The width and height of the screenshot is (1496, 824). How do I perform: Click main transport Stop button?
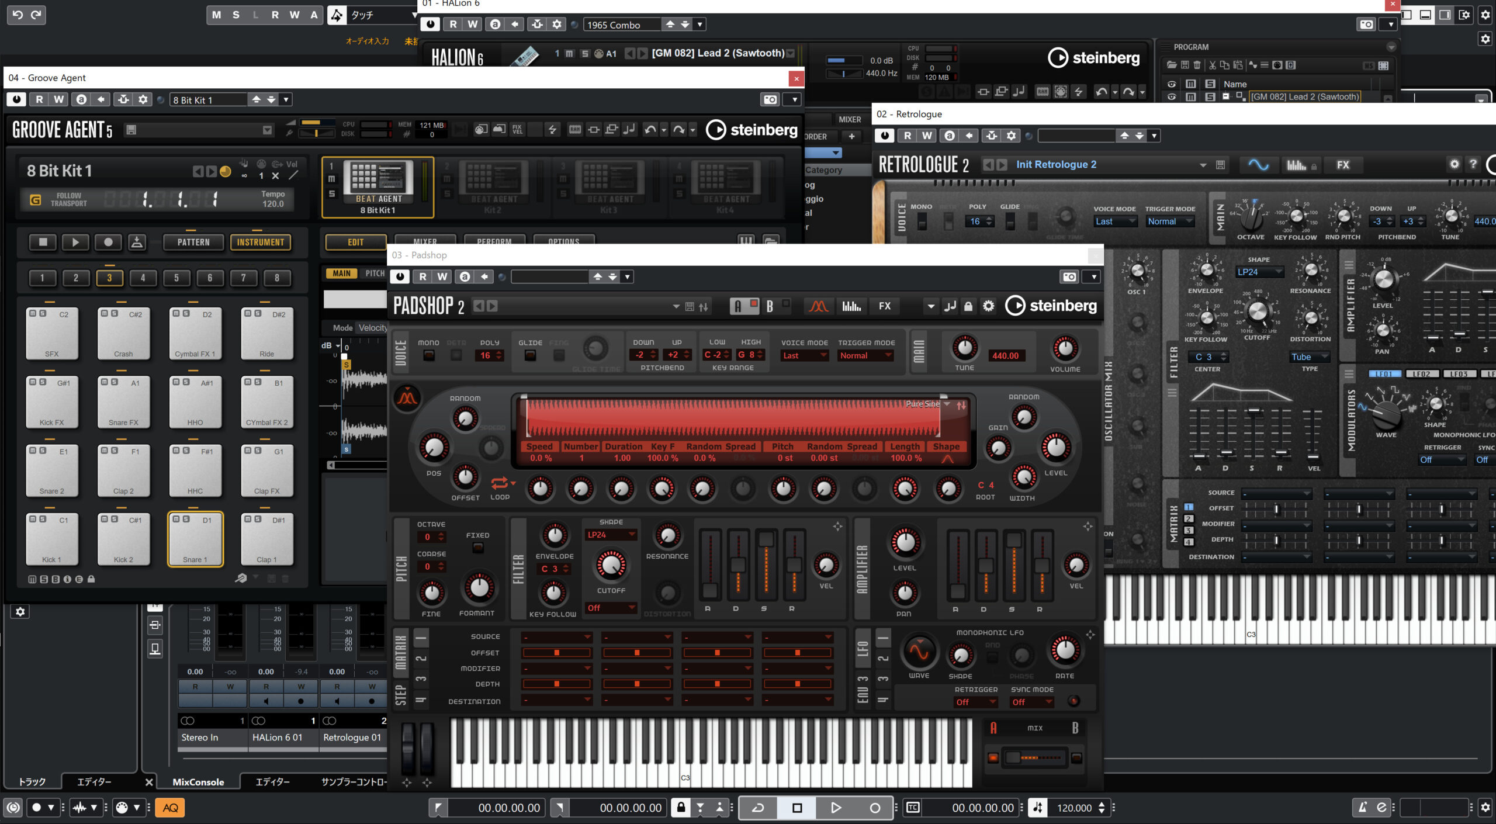pos(797,808)
